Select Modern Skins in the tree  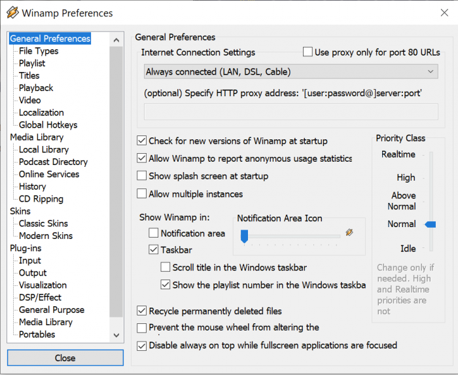46,236
